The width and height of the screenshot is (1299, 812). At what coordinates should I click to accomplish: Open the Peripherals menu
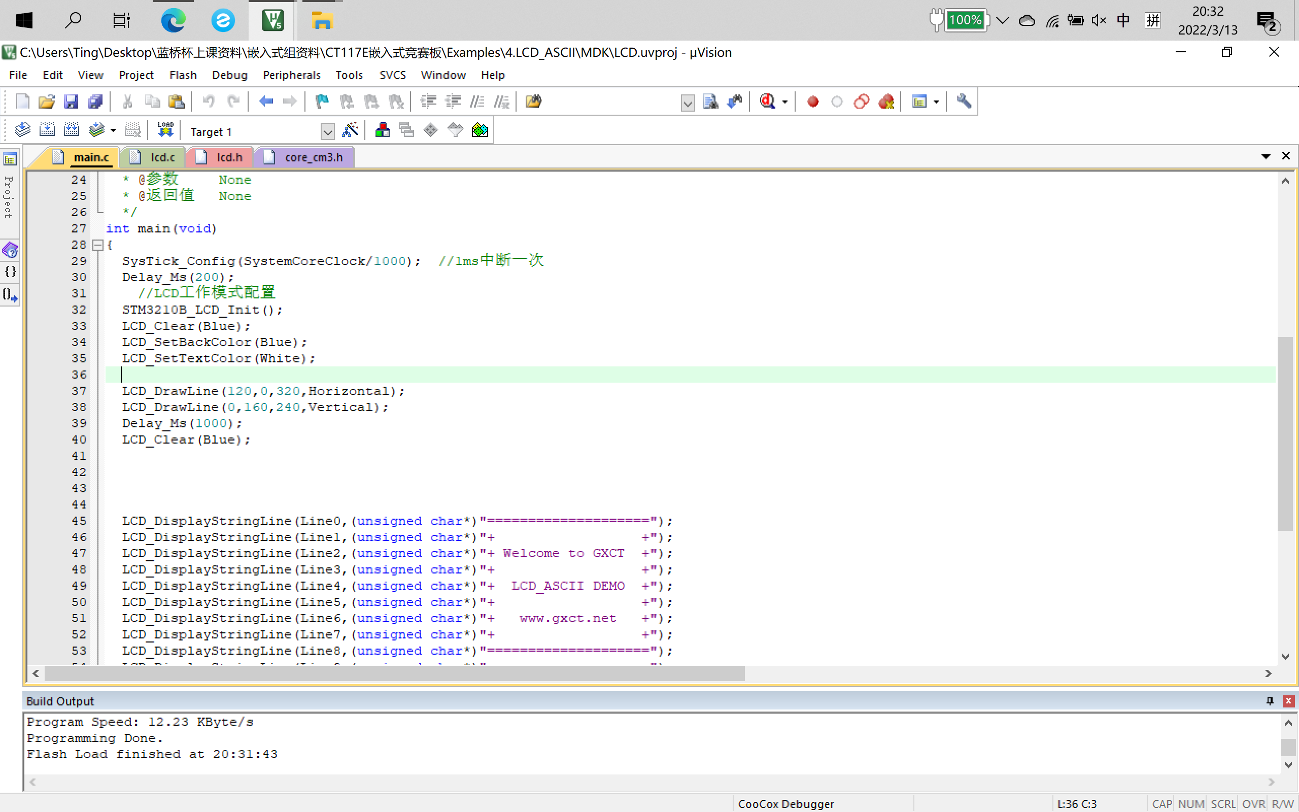[291, 75]
